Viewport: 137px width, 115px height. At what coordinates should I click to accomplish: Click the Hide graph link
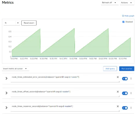[128, 16]
